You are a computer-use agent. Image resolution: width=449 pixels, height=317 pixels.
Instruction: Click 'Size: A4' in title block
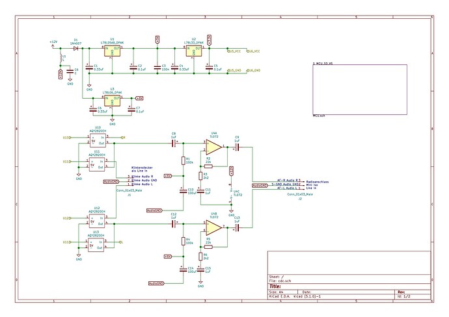[276, 292]
